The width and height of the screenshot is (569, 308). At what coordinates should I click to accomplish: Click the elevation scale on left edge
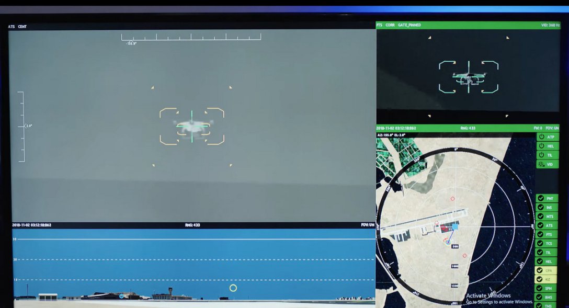[x=21, y=127]
